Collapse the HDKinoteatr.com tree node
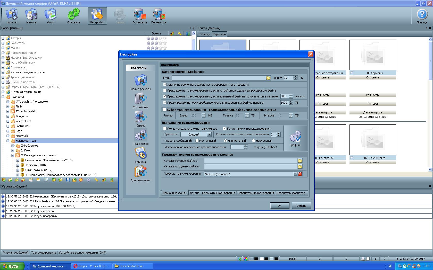 click(8, 141)
